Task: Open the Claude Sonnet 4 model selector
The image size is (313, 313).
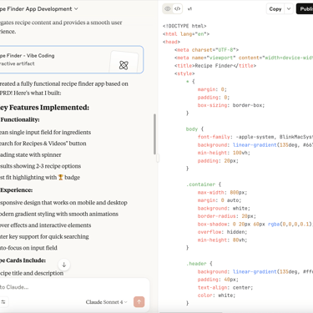Action: [x=106, y=302]
